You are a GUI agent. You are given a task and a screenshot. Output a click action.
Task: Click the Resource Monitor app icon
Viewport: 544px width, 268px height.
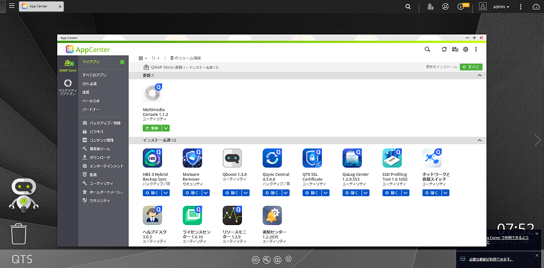click(x=232, y=216)
